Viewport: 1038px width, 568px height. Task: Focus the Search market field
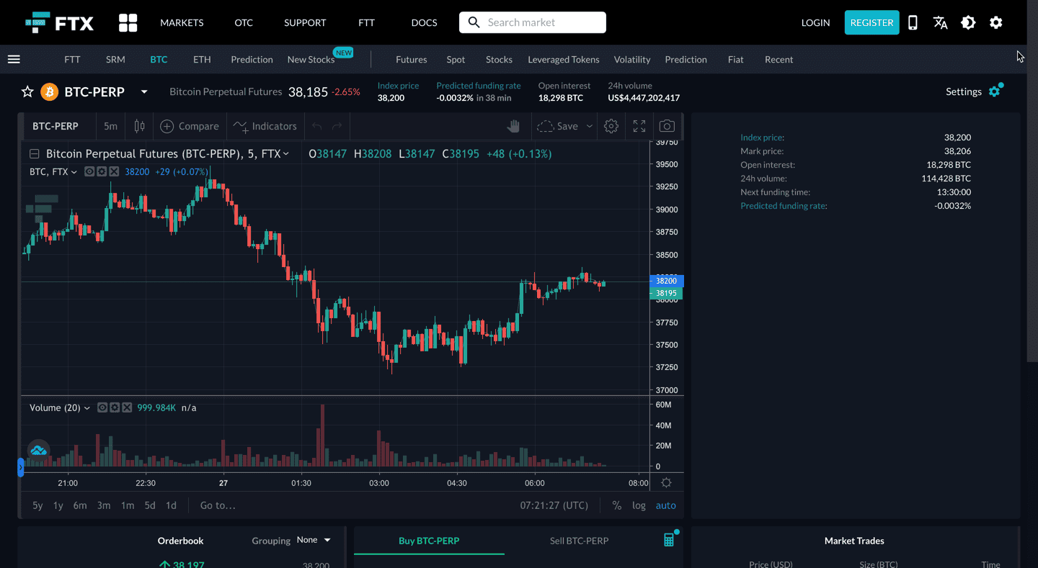point(533,22)
